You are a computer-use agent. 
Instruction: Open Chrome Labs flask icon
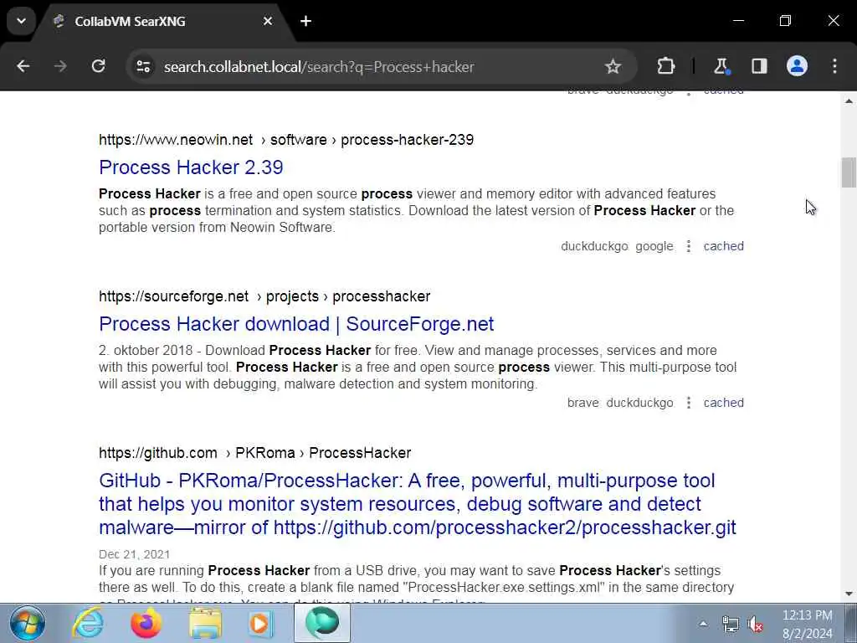coord(721,67)
